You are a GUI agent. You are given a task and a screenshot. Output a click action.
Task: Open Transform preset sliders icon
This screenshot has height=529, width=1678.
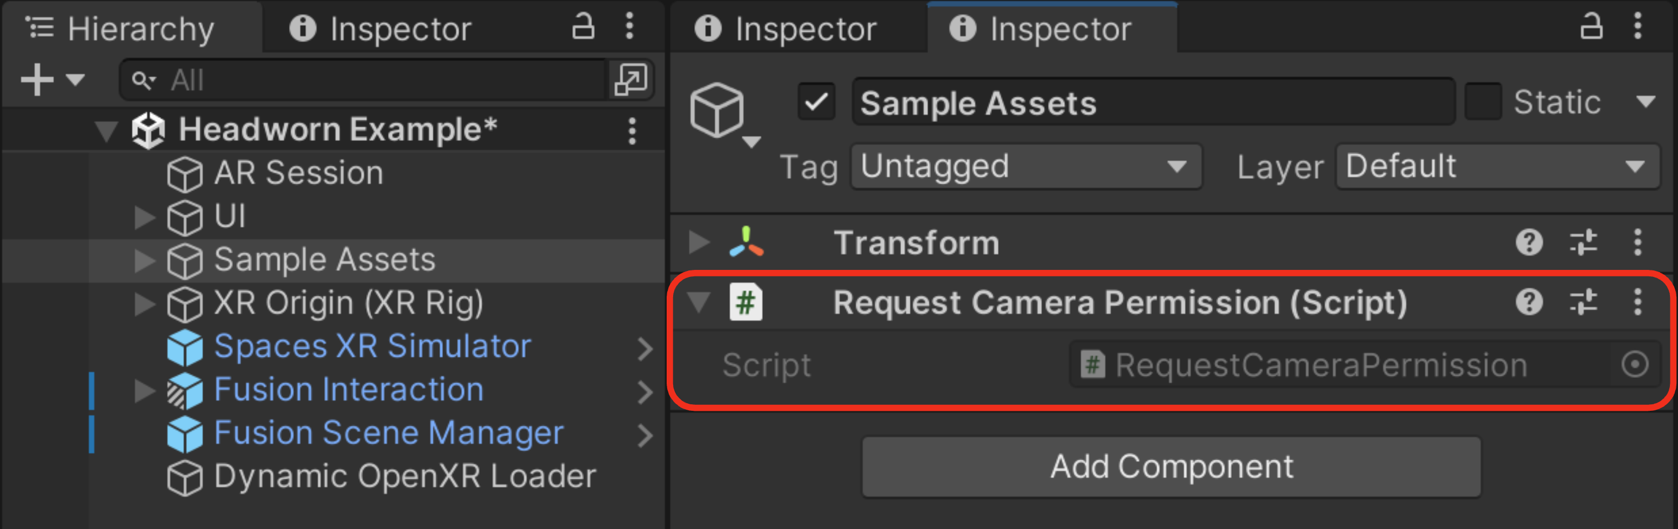(x=1583, y=243)
